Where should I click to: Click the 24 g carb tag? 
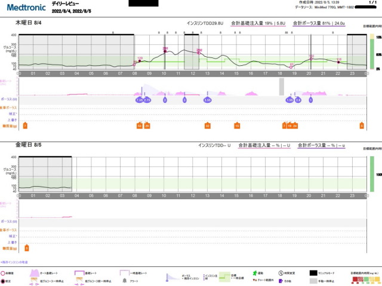[x=295, y=126]
